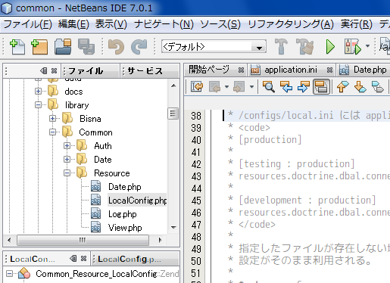
Task: Click the Last Edit location editor icon
Action: (x=197, y=87)
